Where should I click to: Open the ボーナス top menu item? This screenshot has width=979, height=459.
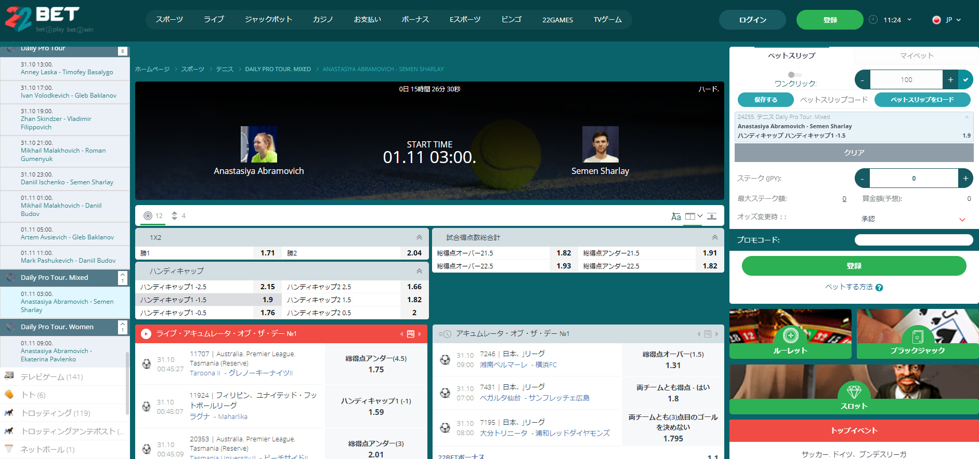point(415,20)
